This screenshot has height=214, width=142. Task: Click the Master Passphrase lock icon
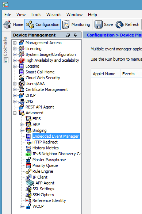pyautogui.click(x=28, y=160)
